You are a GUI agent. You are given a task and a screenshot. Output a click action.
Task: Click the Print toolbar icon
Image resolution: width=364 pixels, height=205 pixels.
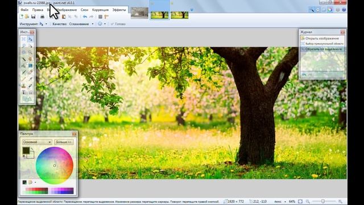pos(42,17)
